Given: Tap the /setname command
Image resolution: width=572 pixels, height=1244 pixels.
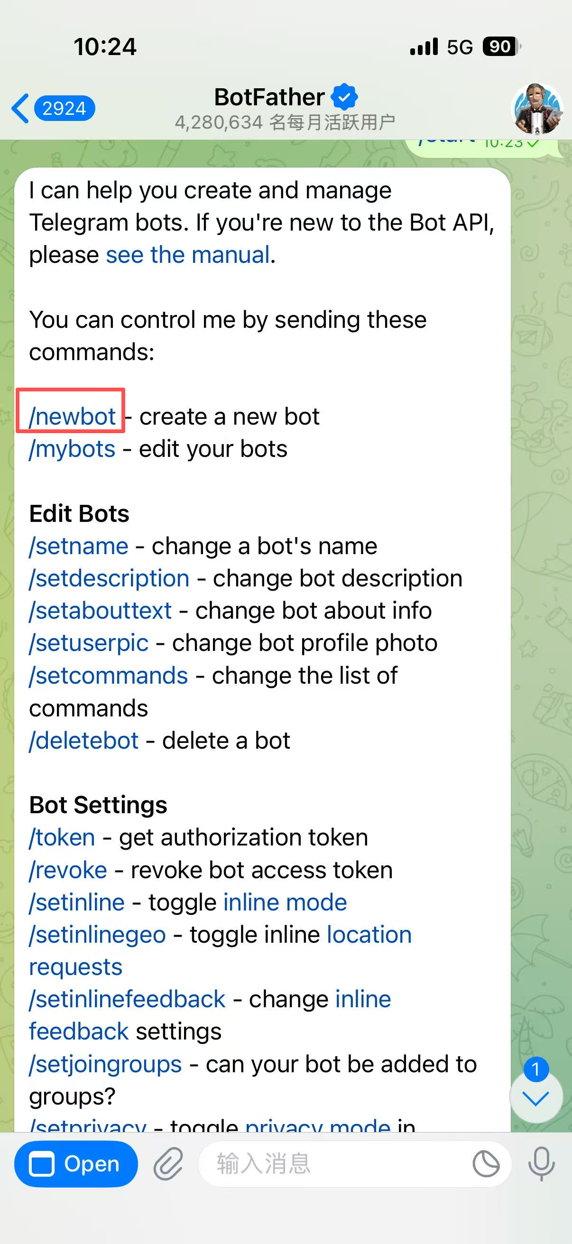Looking at the screenshot, I should pyautogui.click(x=79, y=546).
